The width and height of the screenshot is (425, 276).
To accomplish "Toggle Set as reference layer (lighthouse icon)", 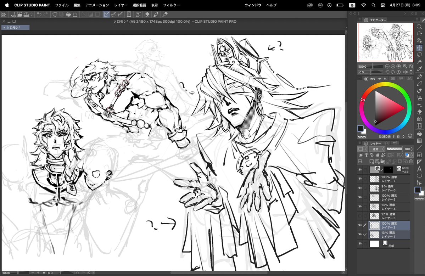I will tap(367, 155).
